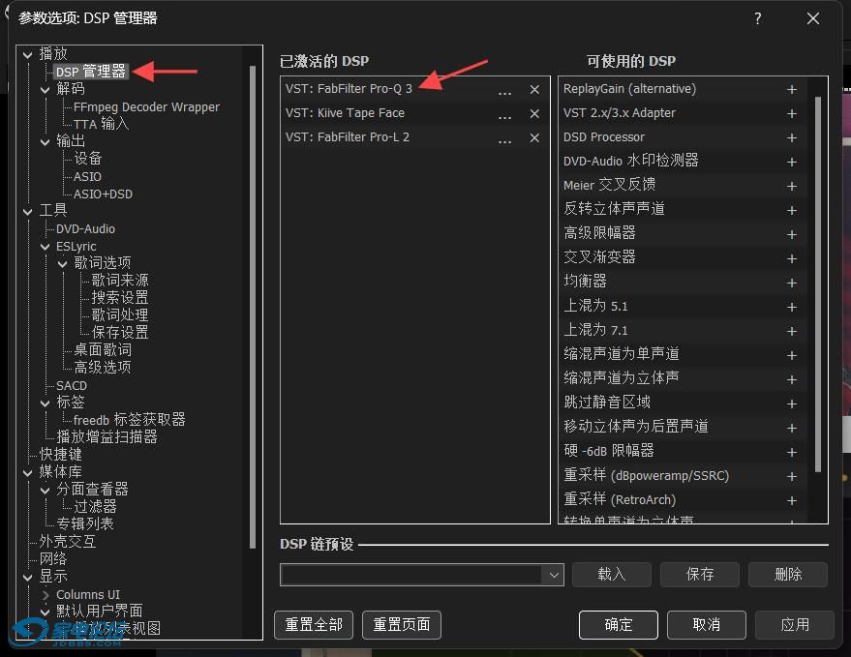851x657 pixels.
Task: Click the available DSP list scrollbar
Action: click(818, 284)
